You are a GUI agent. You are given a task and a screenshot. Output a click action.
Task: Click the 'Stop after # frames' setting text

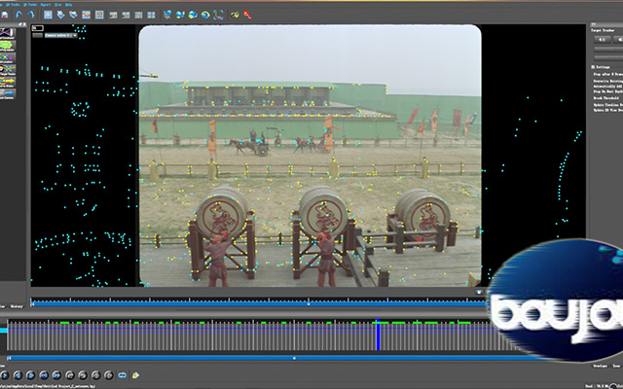(607, 74)
